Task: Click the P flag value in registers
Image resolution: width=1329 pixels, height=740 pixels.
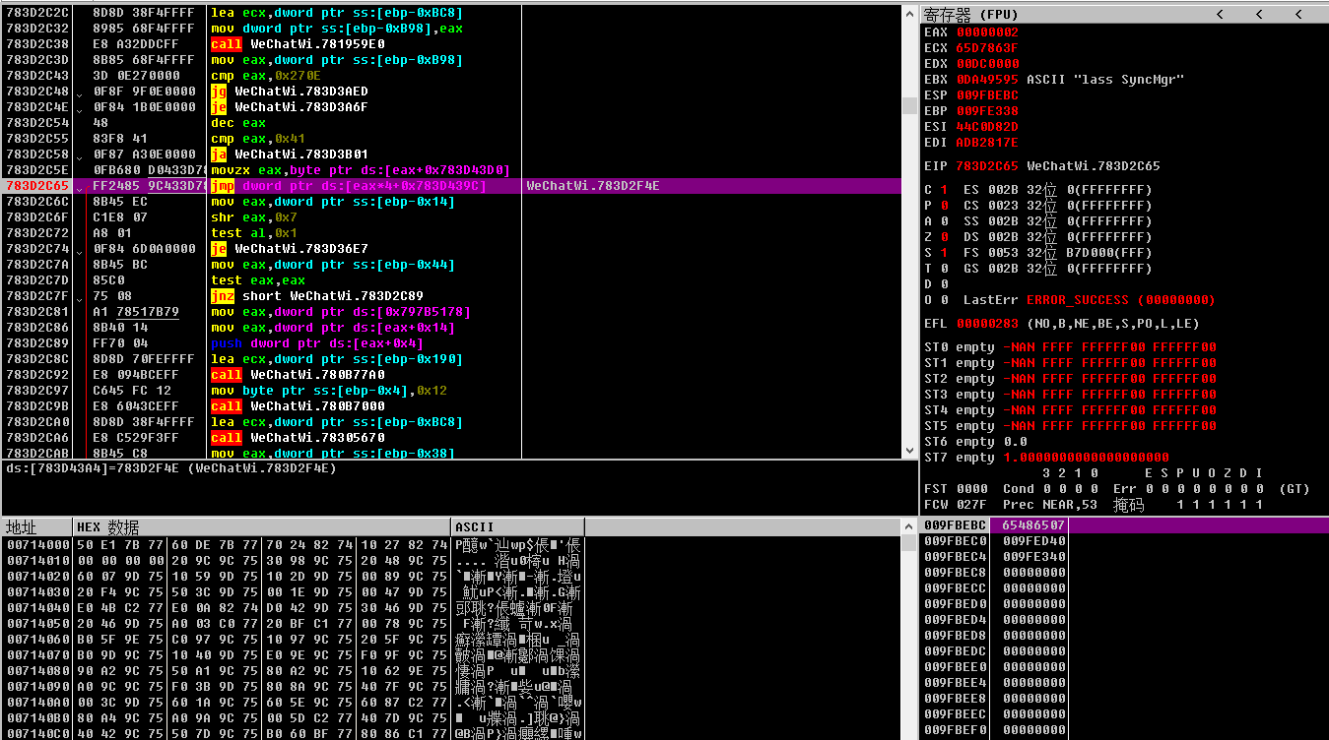Action: (944, 206)
